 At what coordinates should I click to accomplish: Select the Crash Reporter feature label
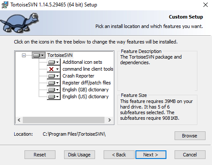(78, 76)
